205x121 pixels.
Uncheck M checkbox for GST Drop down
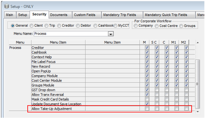pyautogui.click(x=147, y=90)
